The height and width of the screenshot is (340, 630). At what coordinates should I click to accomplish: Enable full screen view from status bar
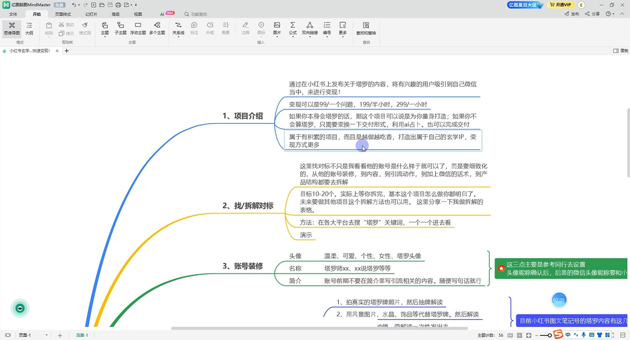click(528, 335)
